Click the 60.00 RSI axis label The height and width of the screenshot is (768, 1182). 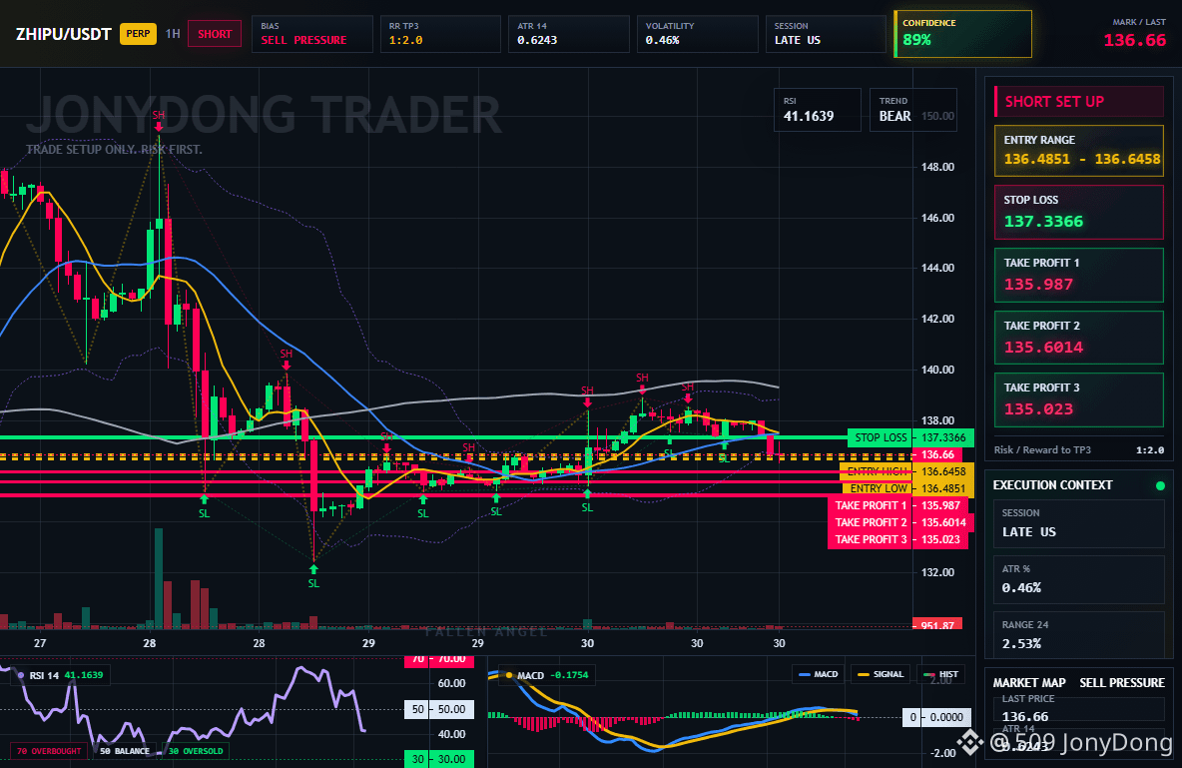pyautogui.click(x=451, y=683)
